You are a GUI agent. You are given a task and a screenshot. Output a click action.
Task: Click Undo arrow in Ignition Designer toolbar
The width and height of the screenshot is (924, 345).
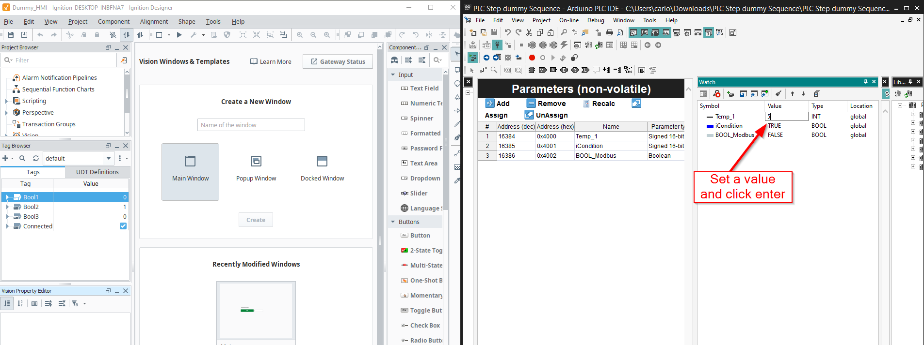click(40, 35)
